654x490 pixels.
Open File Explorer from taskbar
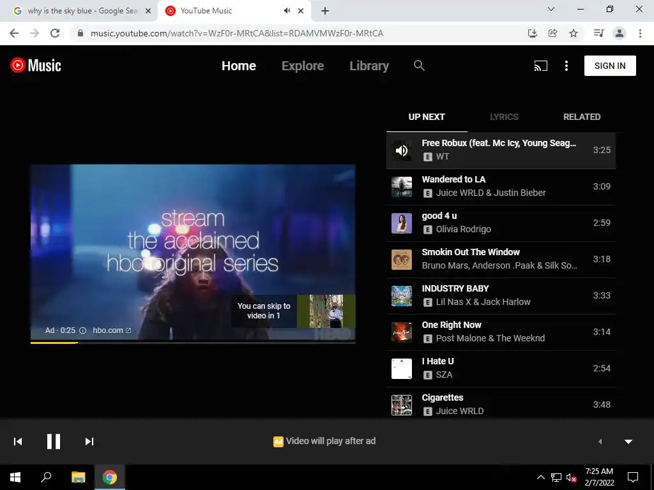coord(78,477)
